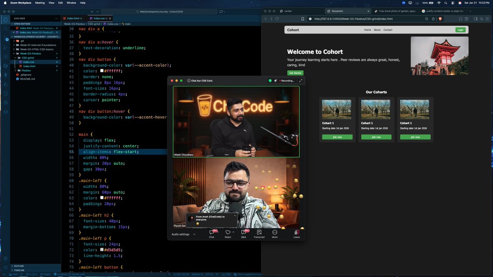
Task: Navigate forward in VS Code title bar
Action: pyautogui.click(x=97, y=11)
